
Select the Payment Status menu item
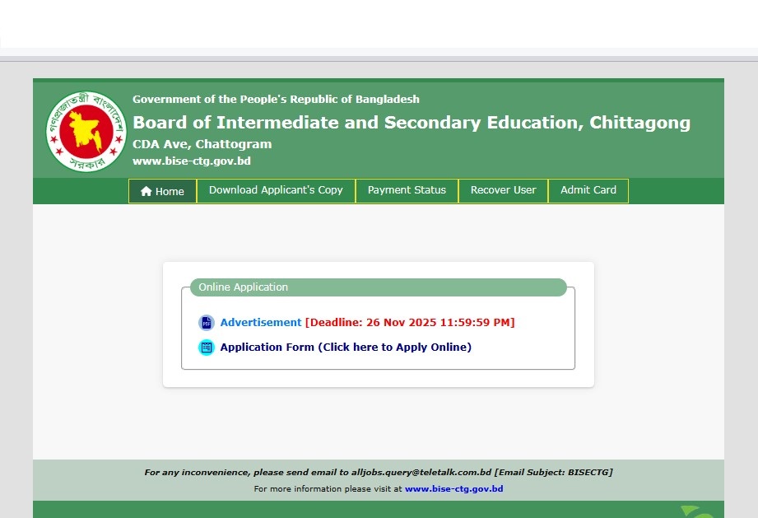tap(407, 190)
